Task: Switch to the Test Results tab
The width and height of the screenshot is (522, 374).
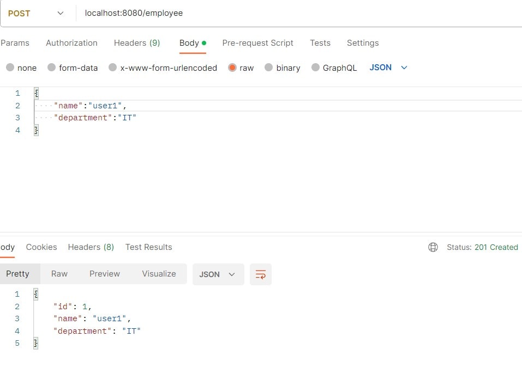Action: click(x=148, y=247)
